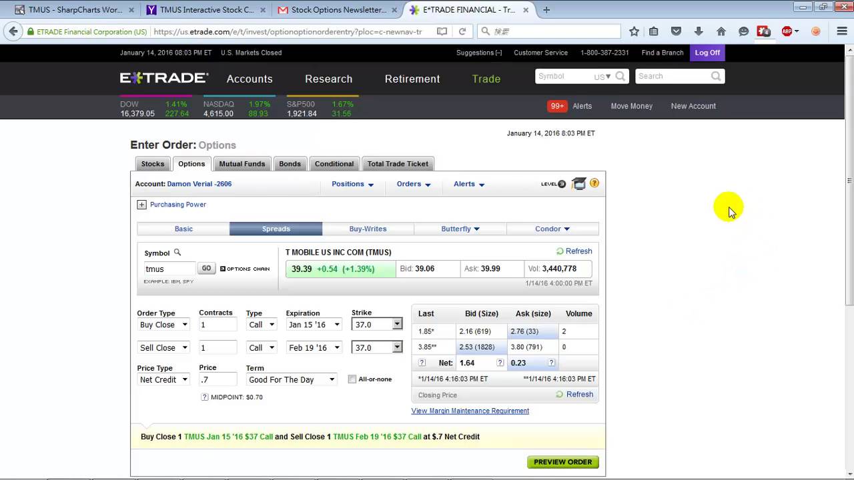
Task: Click the Log Off button
Action: tap(707, 53)
